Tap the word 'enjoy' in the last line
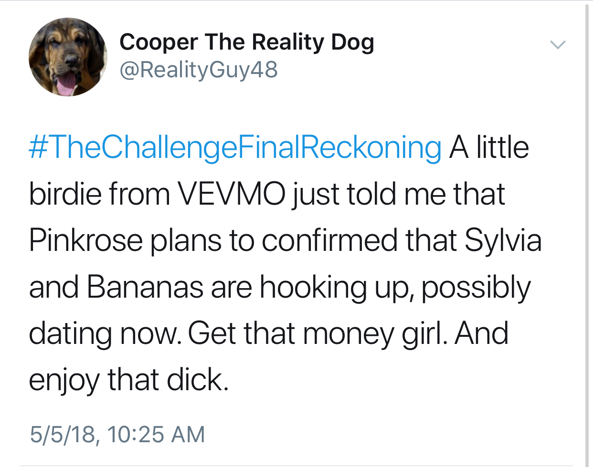This screenshot has height=467, width=593. point(64,381)
